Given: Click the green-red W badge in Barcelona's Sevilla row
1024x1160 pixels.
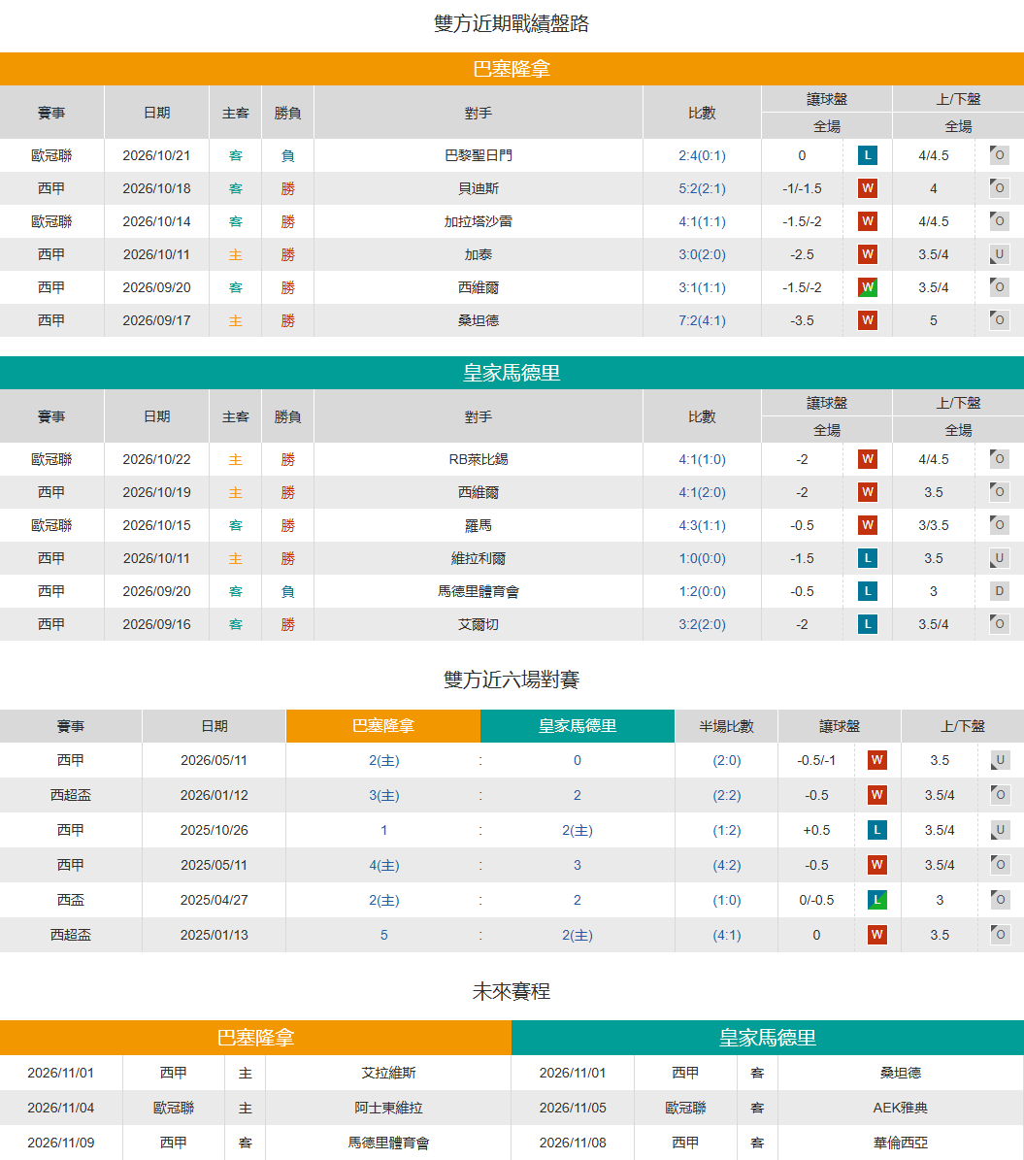Looking at the screenshot, I should click(x=867, y=287).
